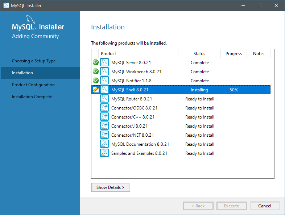Click the Connector/J 8.0.21 product icon
The height and width of the screenshot is (215, 285).
tap(104, 126)
